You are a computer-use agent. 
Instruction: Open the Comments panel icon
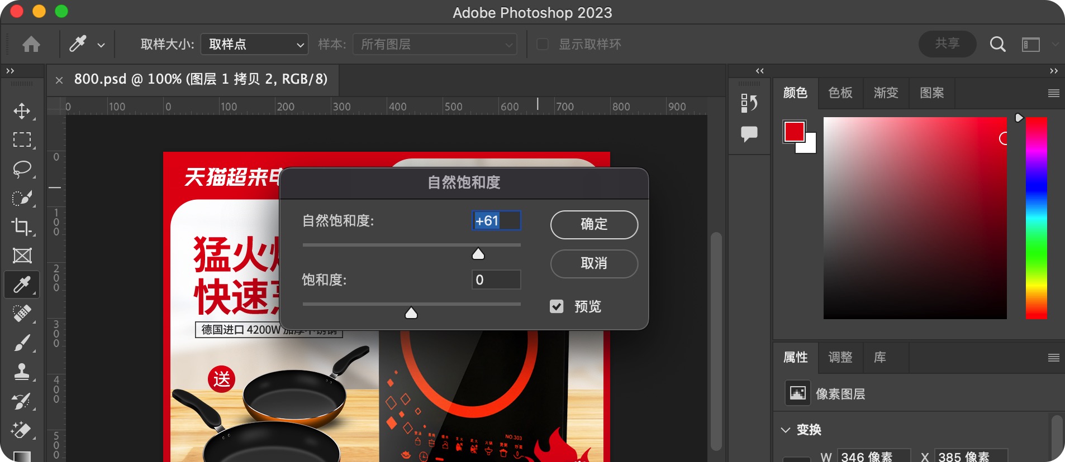point(749,134)
